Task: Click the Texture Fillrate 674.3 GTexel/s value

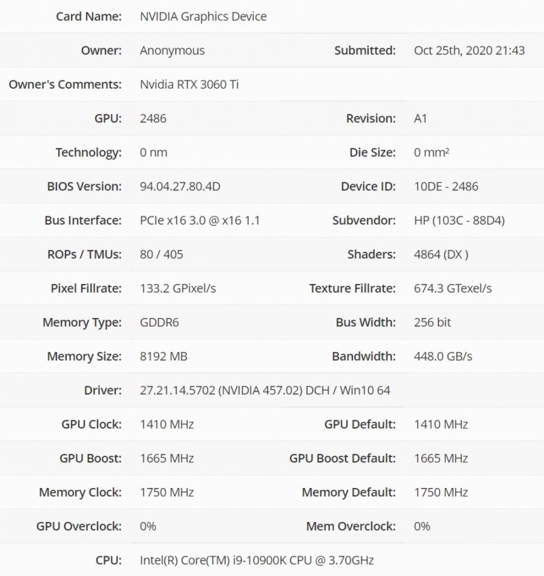Action: (453, 288)
